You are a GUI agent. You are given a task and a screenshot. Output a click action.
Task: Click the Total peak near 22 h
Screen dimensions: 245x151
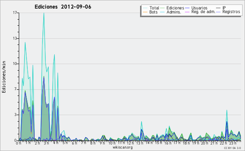[x=227, y=110]
